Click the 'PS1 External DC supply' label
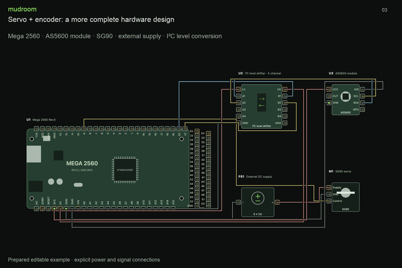 (255, 177)
